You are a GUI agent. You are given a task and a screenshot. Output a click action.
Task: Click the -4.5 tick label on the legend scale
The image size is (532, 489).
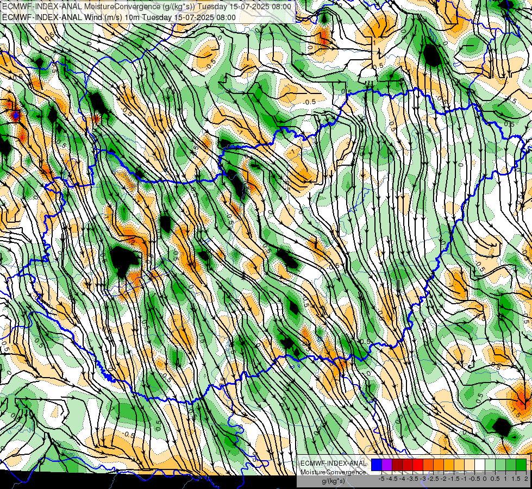click(x=392, y=479)
